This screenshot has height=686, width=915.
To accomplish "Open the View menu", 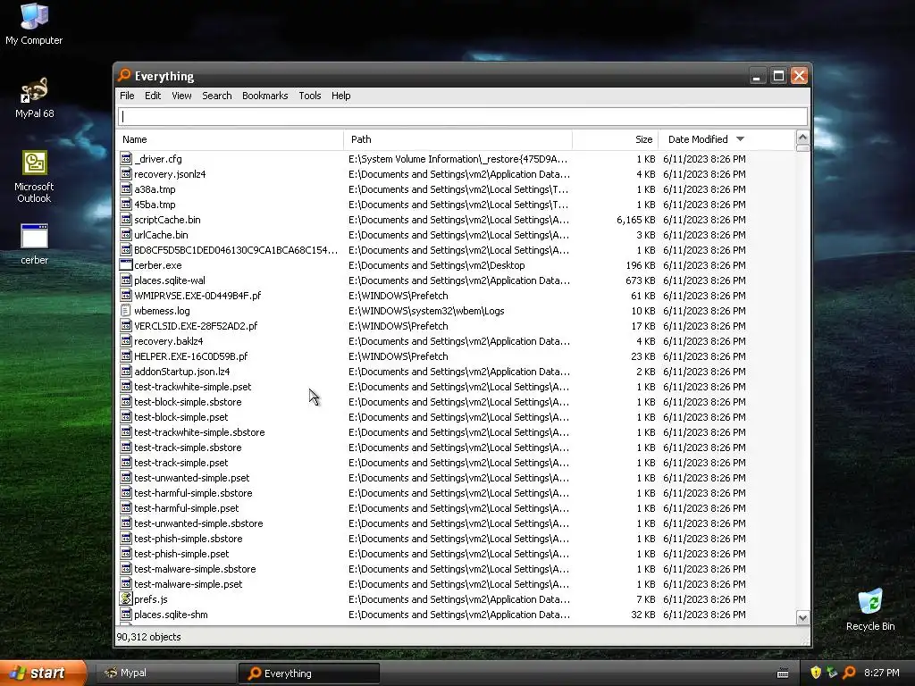I will tap(181, 96).
